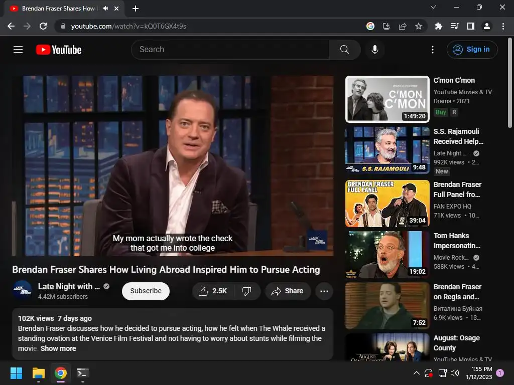Open the clock and date in taskbar
Viewport: 514px width, 385px height.
click(x=479, y=373)
